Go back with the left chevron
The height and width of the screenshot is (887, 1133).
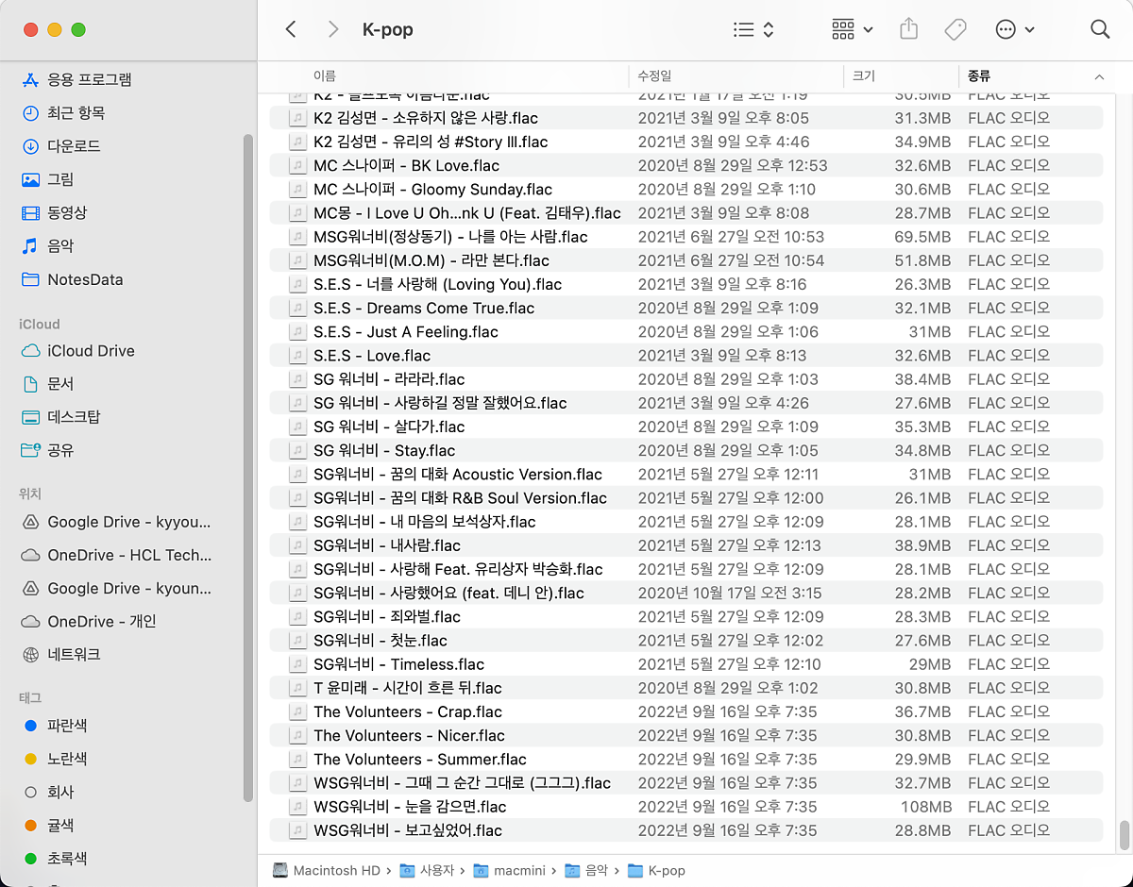291,29
